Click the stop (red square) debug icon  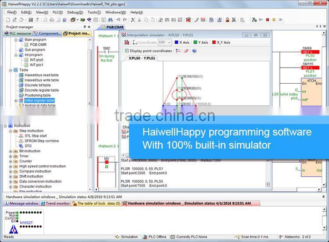click(267, 20)
